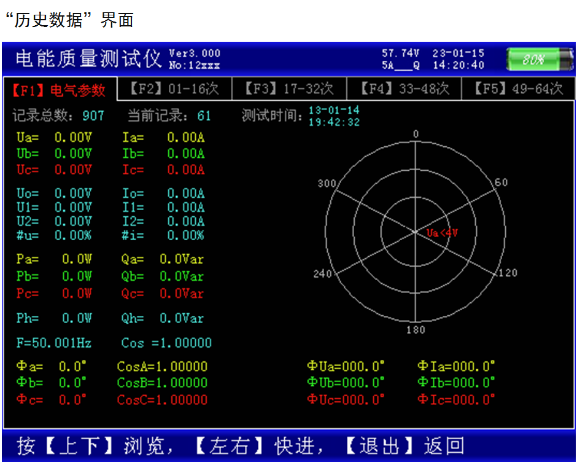Click the CosA=1.00000 power factor value
This screenshot has height=462, width=577.
(162, 367)
